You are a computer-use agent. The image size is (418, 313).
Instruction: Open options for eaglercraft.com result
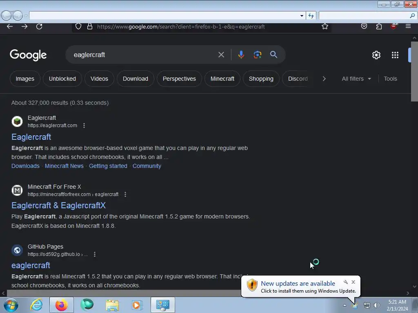[84, 126]
